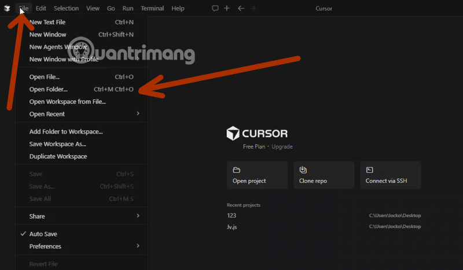This screenshot has height=270, width=463.
Task: Select Duplicate Workspace entry
Action: [x=81, y=157]
